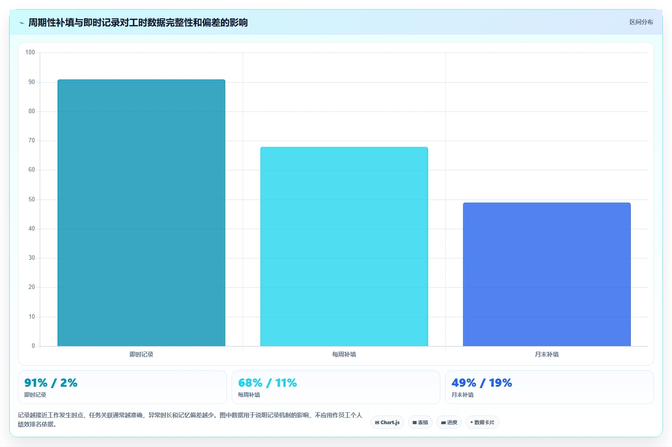Click the 进度 chip

(449, 422)
